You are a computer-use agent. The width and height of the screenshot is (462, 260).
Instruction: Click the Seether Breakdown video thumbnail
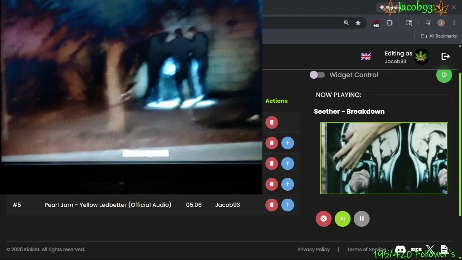coord(384,158)
